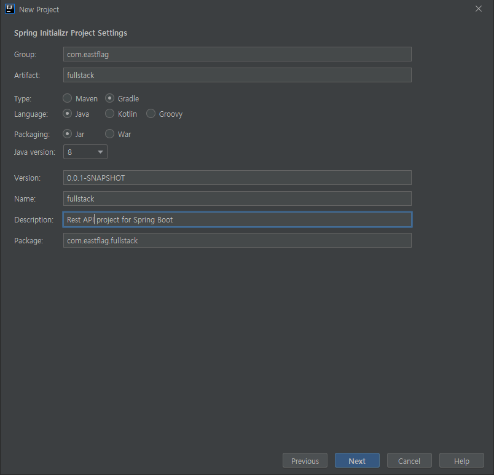This screenshot has height=475, width=494.
Task: Click the Name text field
Action: (x=237, y=198)
